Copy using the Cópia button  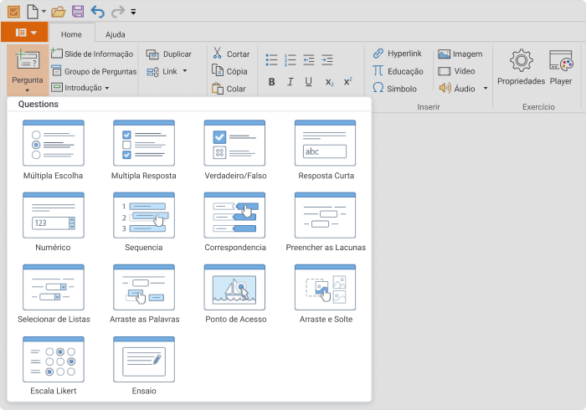click(229, 71)
